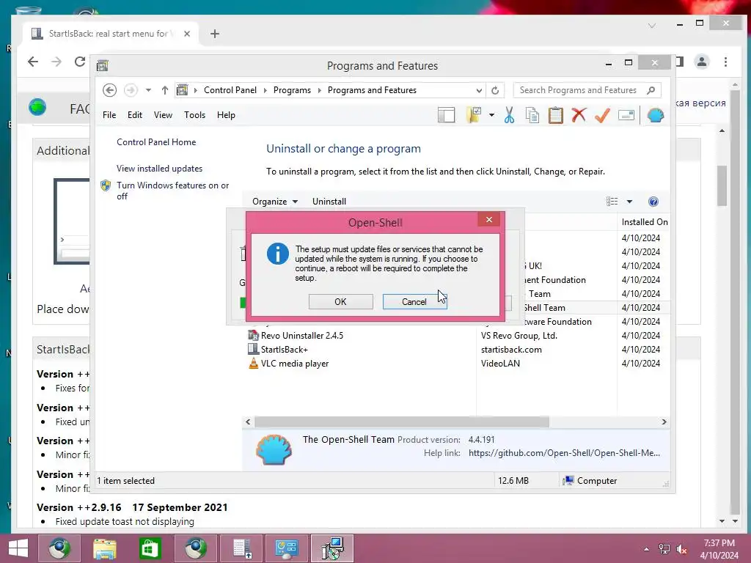Open the Tools menu
This screenshot has width=751, height=563.
click(194, 115)
